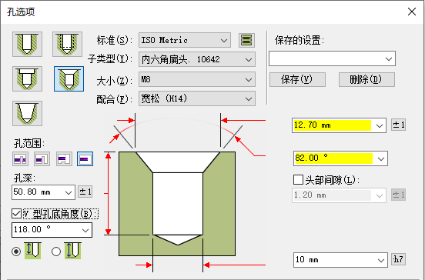The width and height of the screenshot is (425, 280).
Task: Select the counterbore hole type icon
Action: pos(27,78)
